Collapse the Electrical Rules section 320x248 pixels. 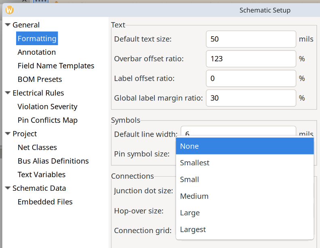[8, 93]
